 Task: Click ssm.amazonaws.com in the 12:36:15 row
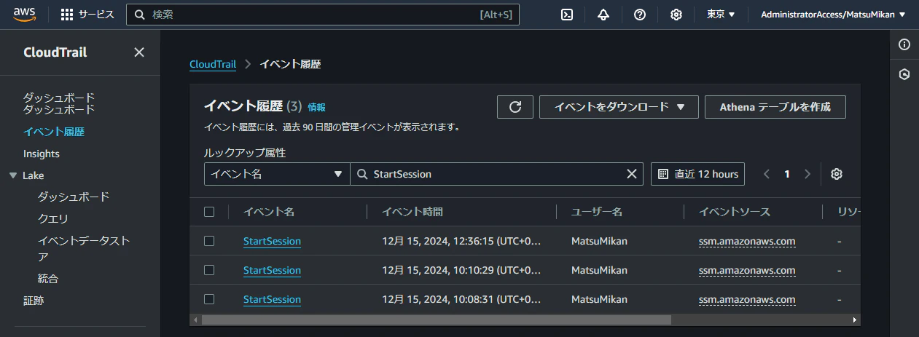[x=747, y=241]
